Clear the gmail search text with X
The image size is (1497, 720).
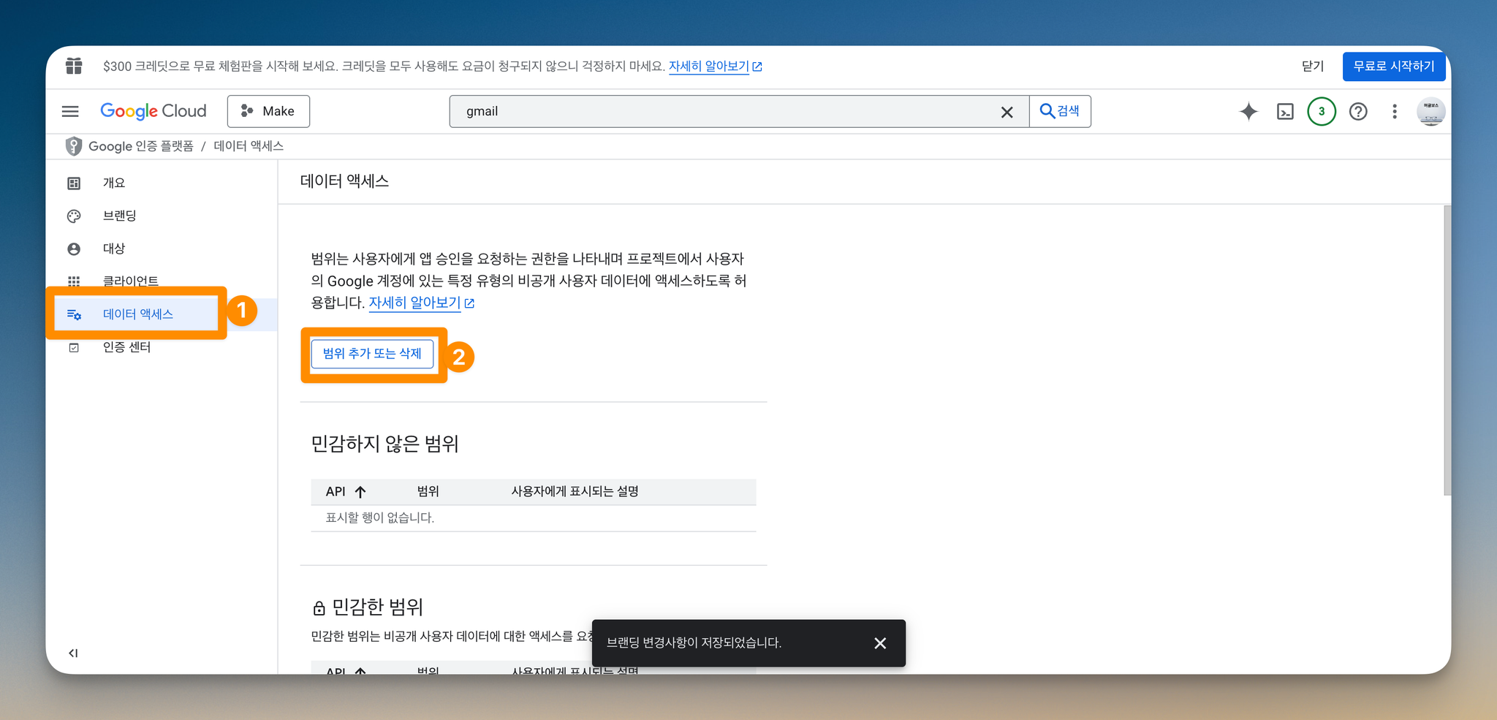(1007, 112)
